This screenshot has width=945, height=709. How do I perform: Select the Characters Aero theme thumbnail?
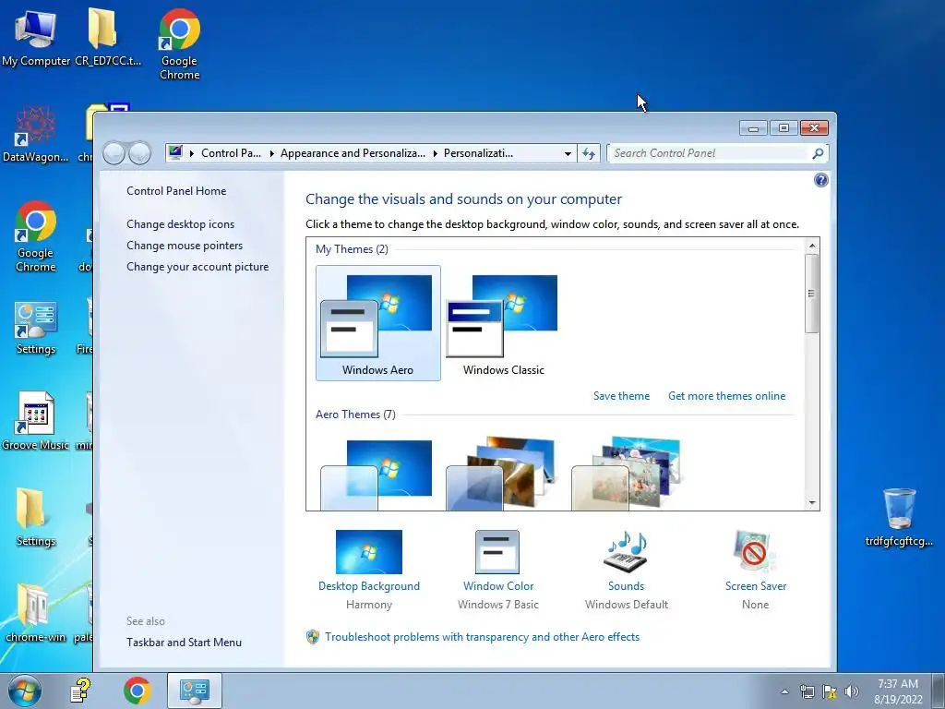tap(627, 474)
